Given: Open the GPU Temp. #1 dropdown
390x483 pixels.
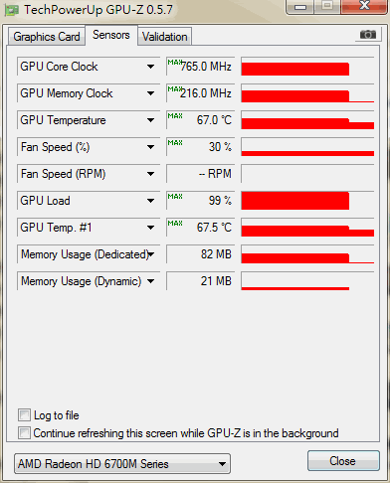Looking at the screenshot, I should 150,228.
